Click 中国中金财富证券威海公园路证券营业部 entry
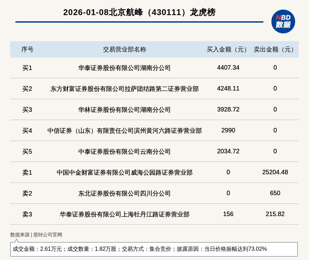 tap(124, 173)
